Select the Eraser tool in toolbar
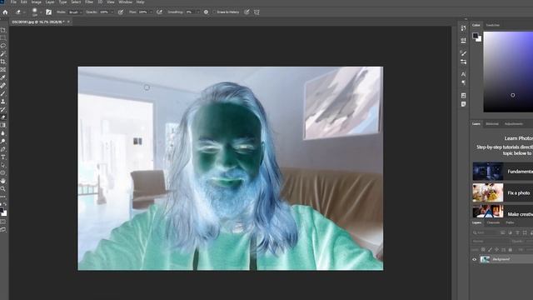The image size is (533, 300). pyautogui.click(x=3, y=117)
